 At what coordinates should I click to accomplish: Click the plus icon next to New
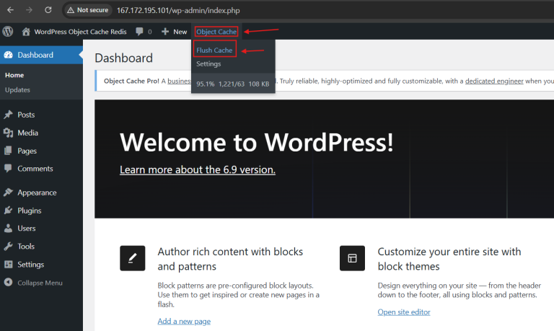coord(165,32)
